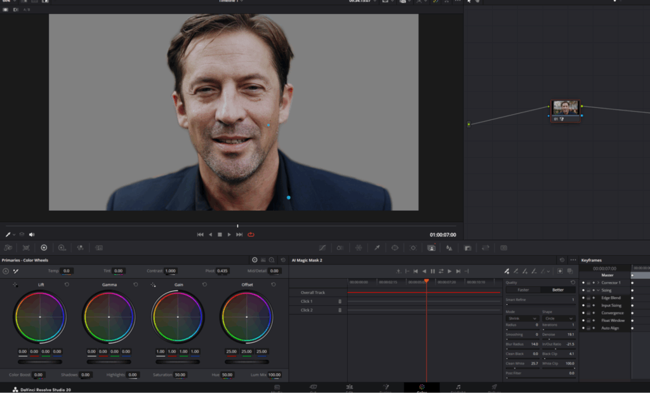The height and width of the screenshot is (393, 650).
Task: Open the Camera Raw palette
Action: [x=8, y=248]
